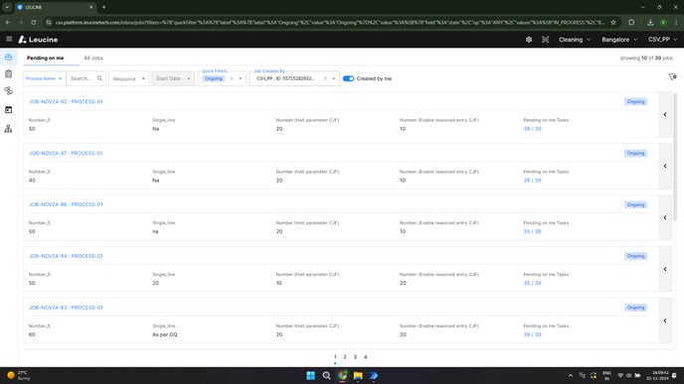The height and width of the screenshot is (384, 684).
Task: Go to page 2 of jobs
Action: pos(345,357)
